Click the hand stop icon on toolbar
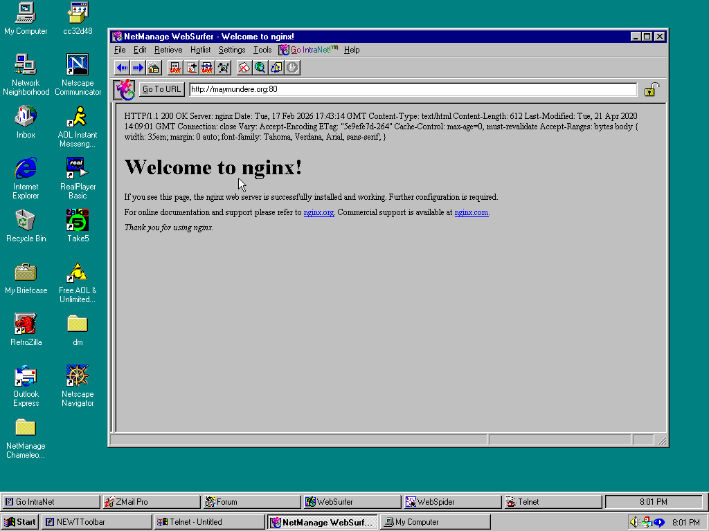 [291, 67]
